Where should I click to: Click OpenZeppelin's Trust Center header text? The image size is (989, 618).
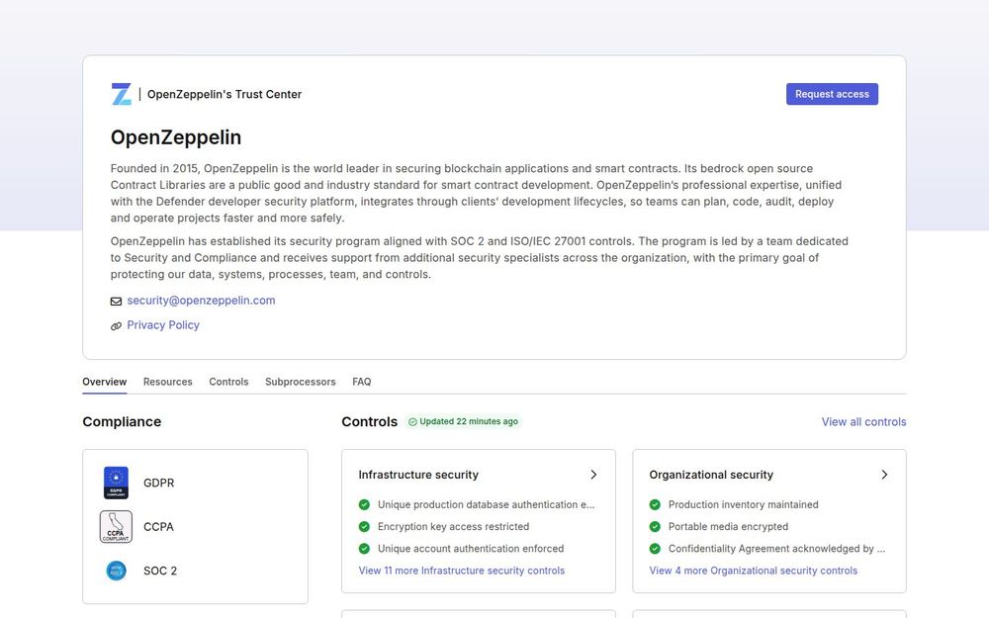225,94
